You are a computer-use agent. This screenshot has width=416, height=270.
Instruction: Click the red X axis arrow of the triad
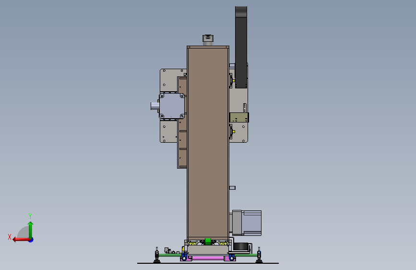point(21,240)
